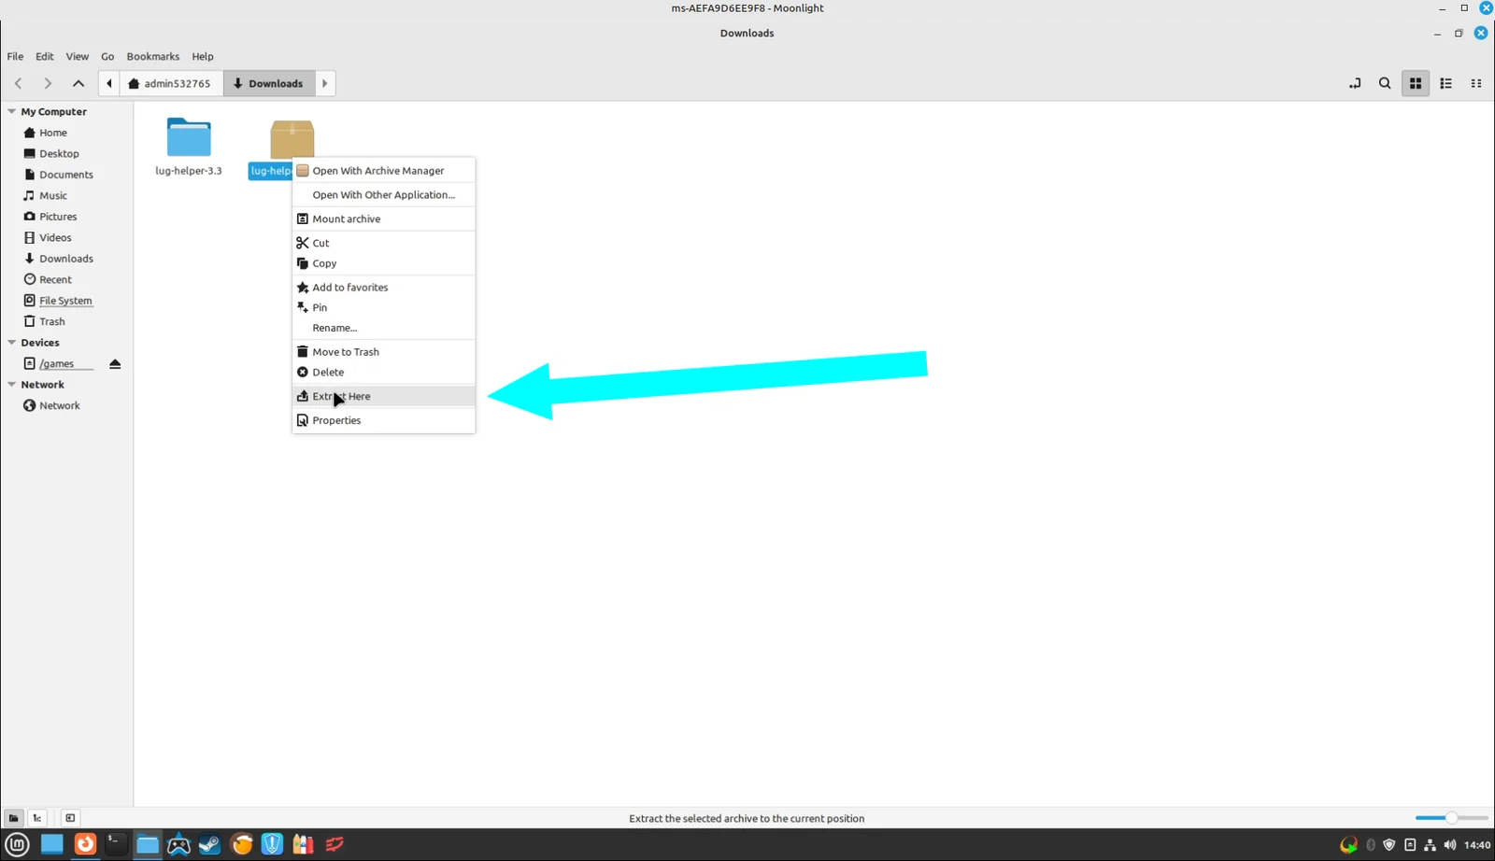The width and height of the screenshot is (1495, 861).
Task: Collapse the Network section
Action: 11,385
